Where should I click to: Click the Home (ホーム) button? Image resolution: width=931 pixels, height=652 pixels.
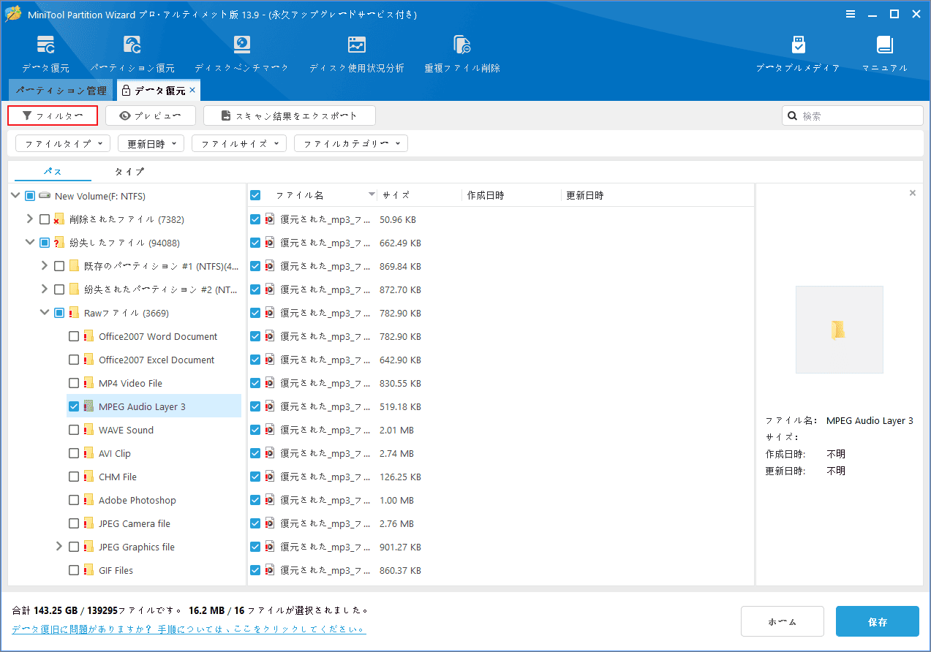tap(783, 621)
